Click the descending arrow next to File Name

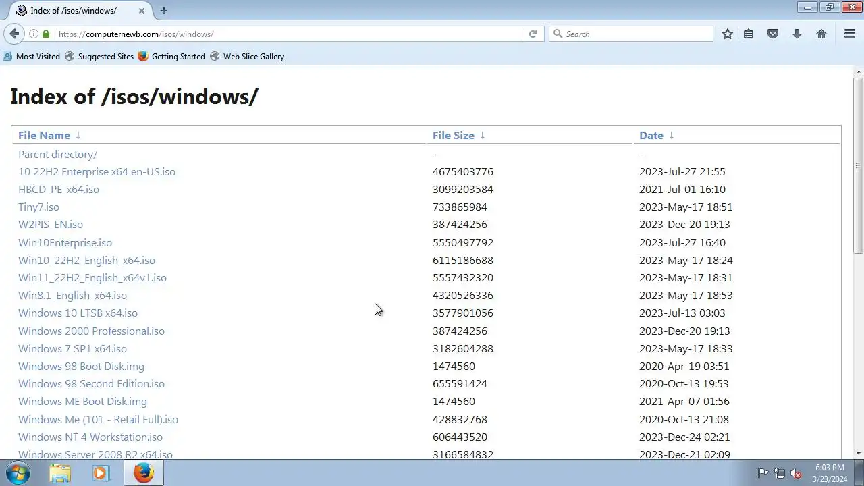point(78,135)
